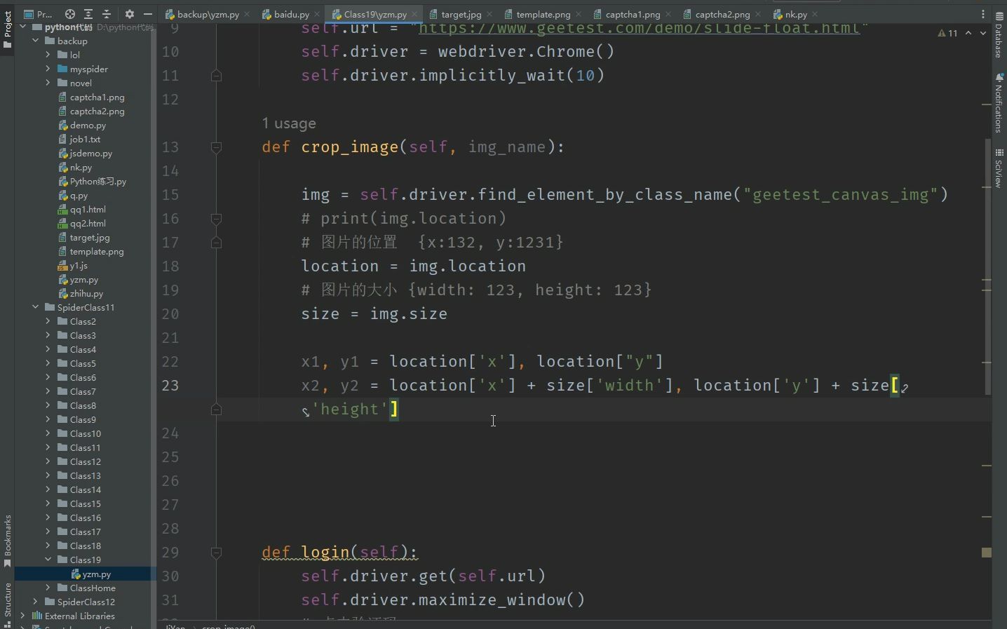Viewport: 1007px width, 629px height.
Task: Expand External Libraries node
Action: (x=22, y=616)
